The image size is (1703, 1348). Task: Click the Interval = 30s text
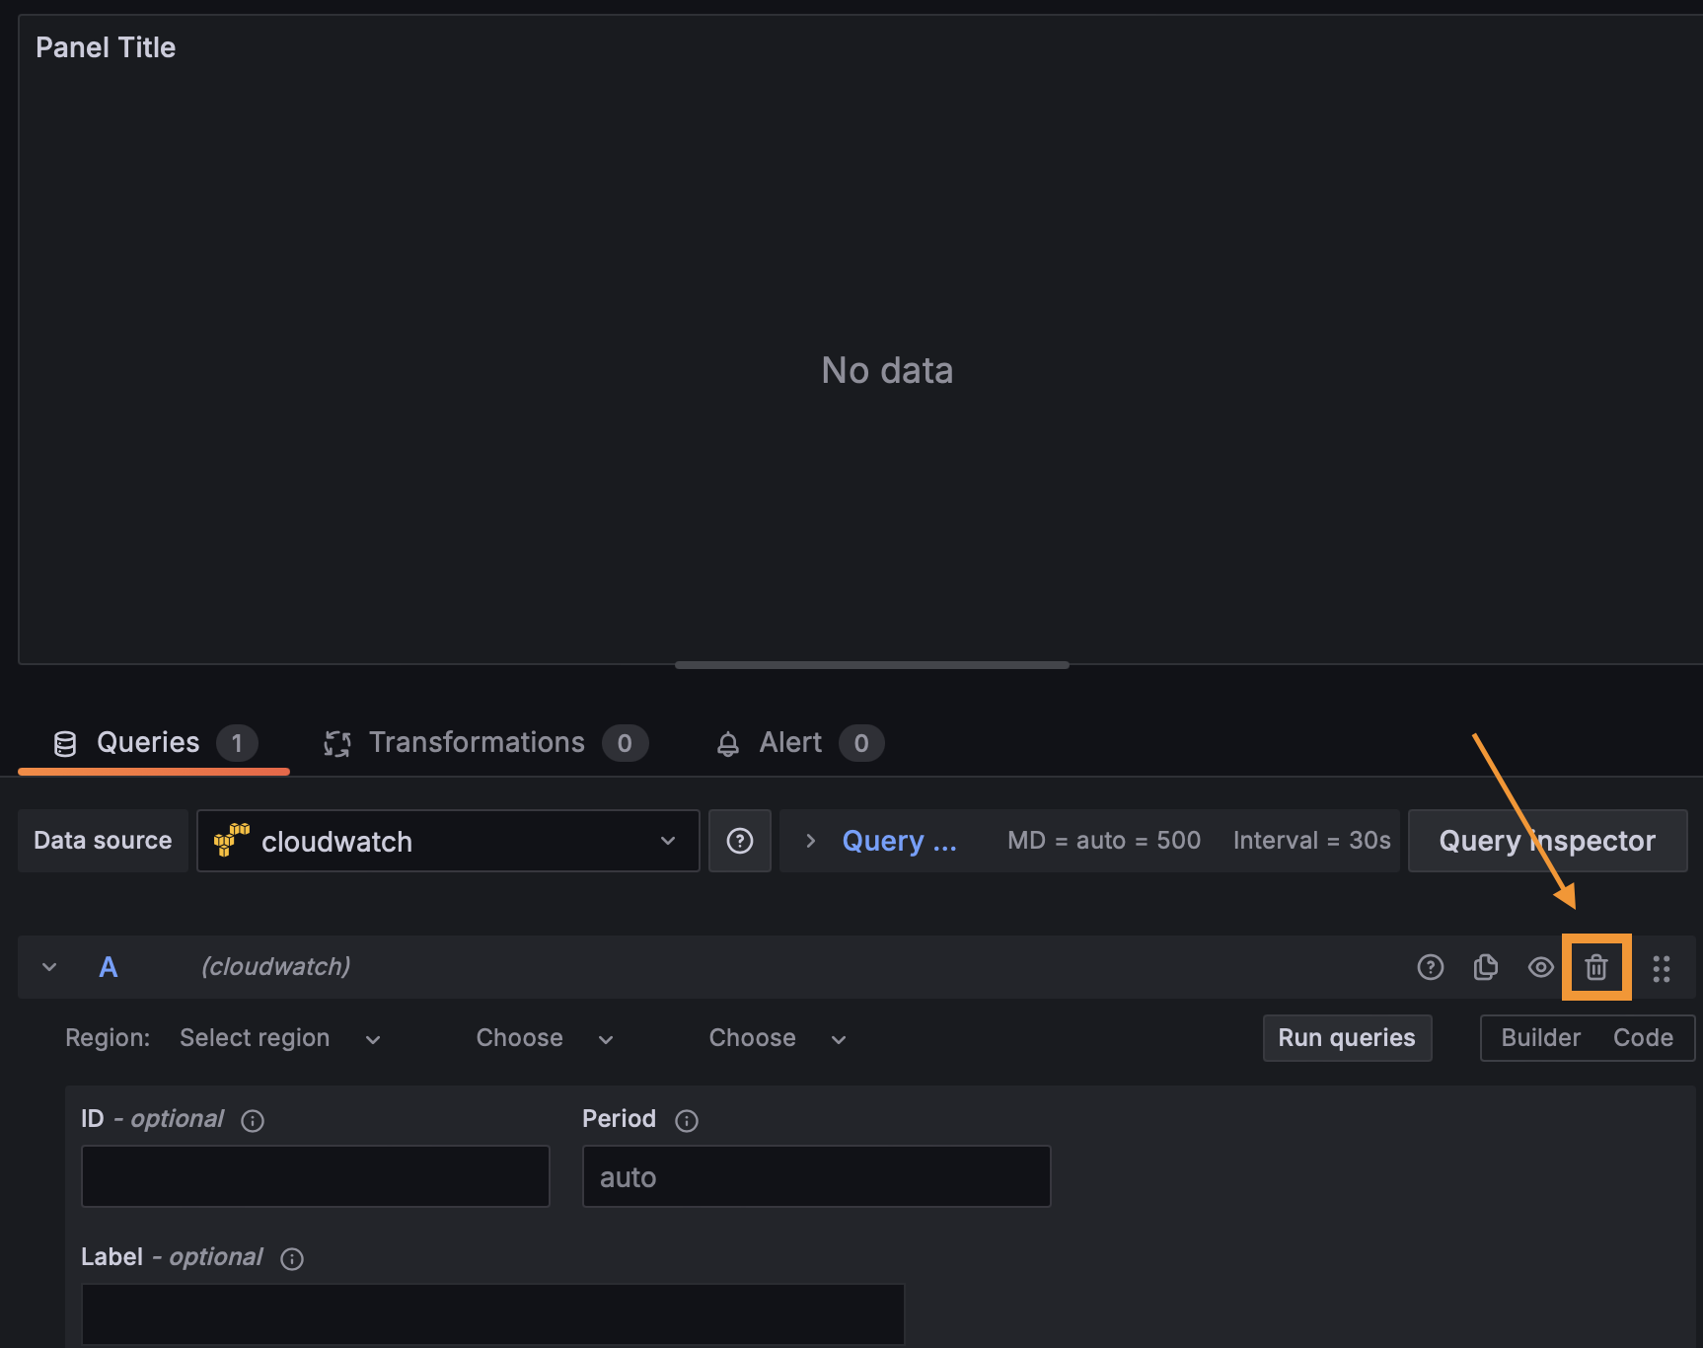(1311, 841)
